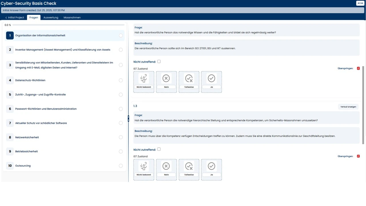Choose the 'Nein' icon in the upper question
The image size is (366, 206).
(166, 78)
